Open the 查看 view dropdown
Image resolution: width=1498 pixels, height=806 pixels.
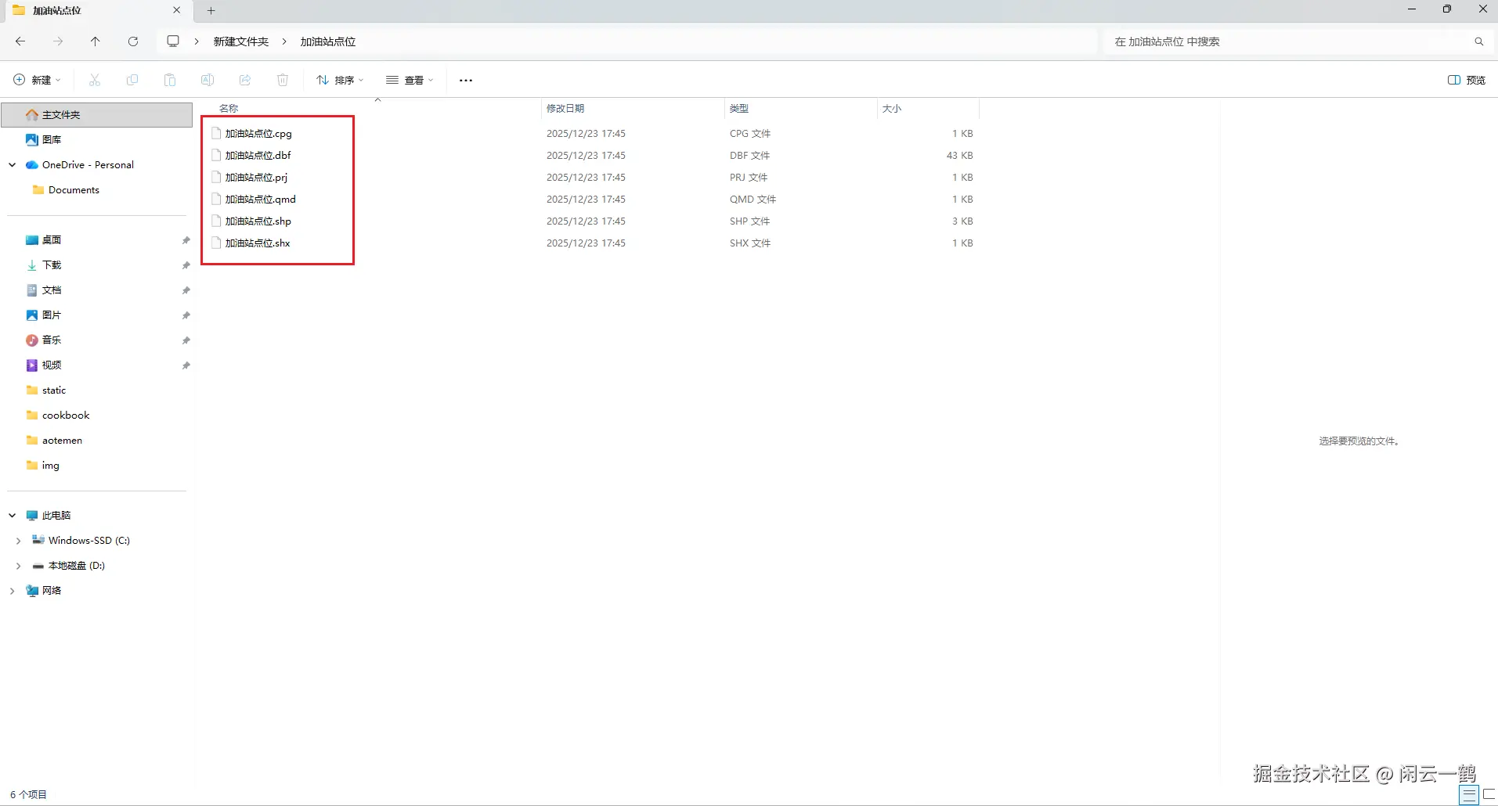click(410, 80)
